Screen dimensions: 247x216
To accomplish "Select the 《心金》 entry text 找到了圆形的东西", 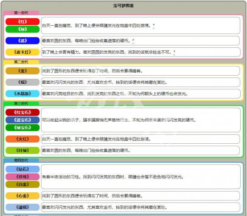I will click(x=92, y=196).
